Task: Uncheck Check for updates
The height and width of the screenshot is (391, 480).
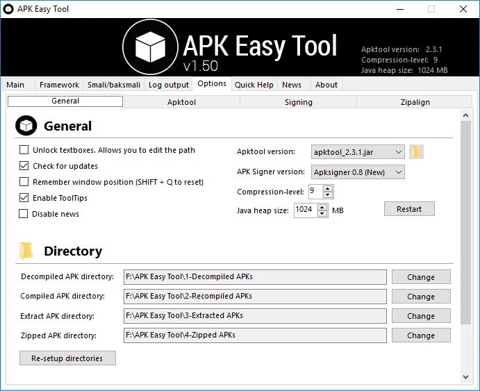Action: pyautogui.click(x=24, y=166)
